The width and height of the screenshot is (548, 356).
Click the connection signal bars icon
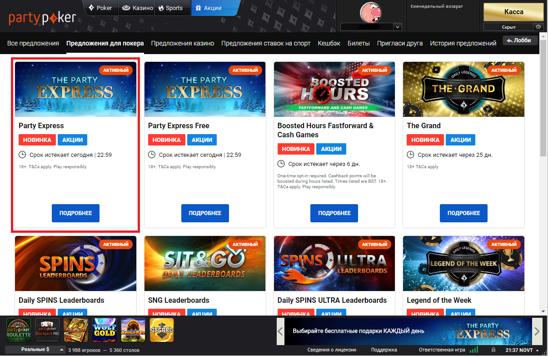click(x=474, y=350)
